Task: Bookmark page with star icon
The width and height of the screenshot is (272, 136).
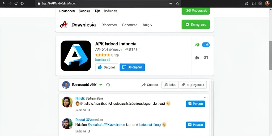Action: coord(177,3)
